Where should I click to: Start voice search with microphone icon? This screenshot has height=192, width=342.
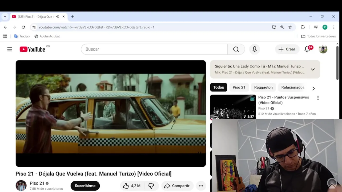[255, 49]
